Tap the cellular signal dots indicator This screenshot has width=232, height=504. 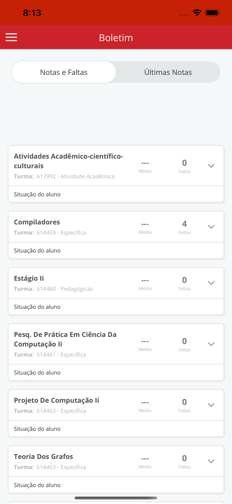(x=183, y=14)
